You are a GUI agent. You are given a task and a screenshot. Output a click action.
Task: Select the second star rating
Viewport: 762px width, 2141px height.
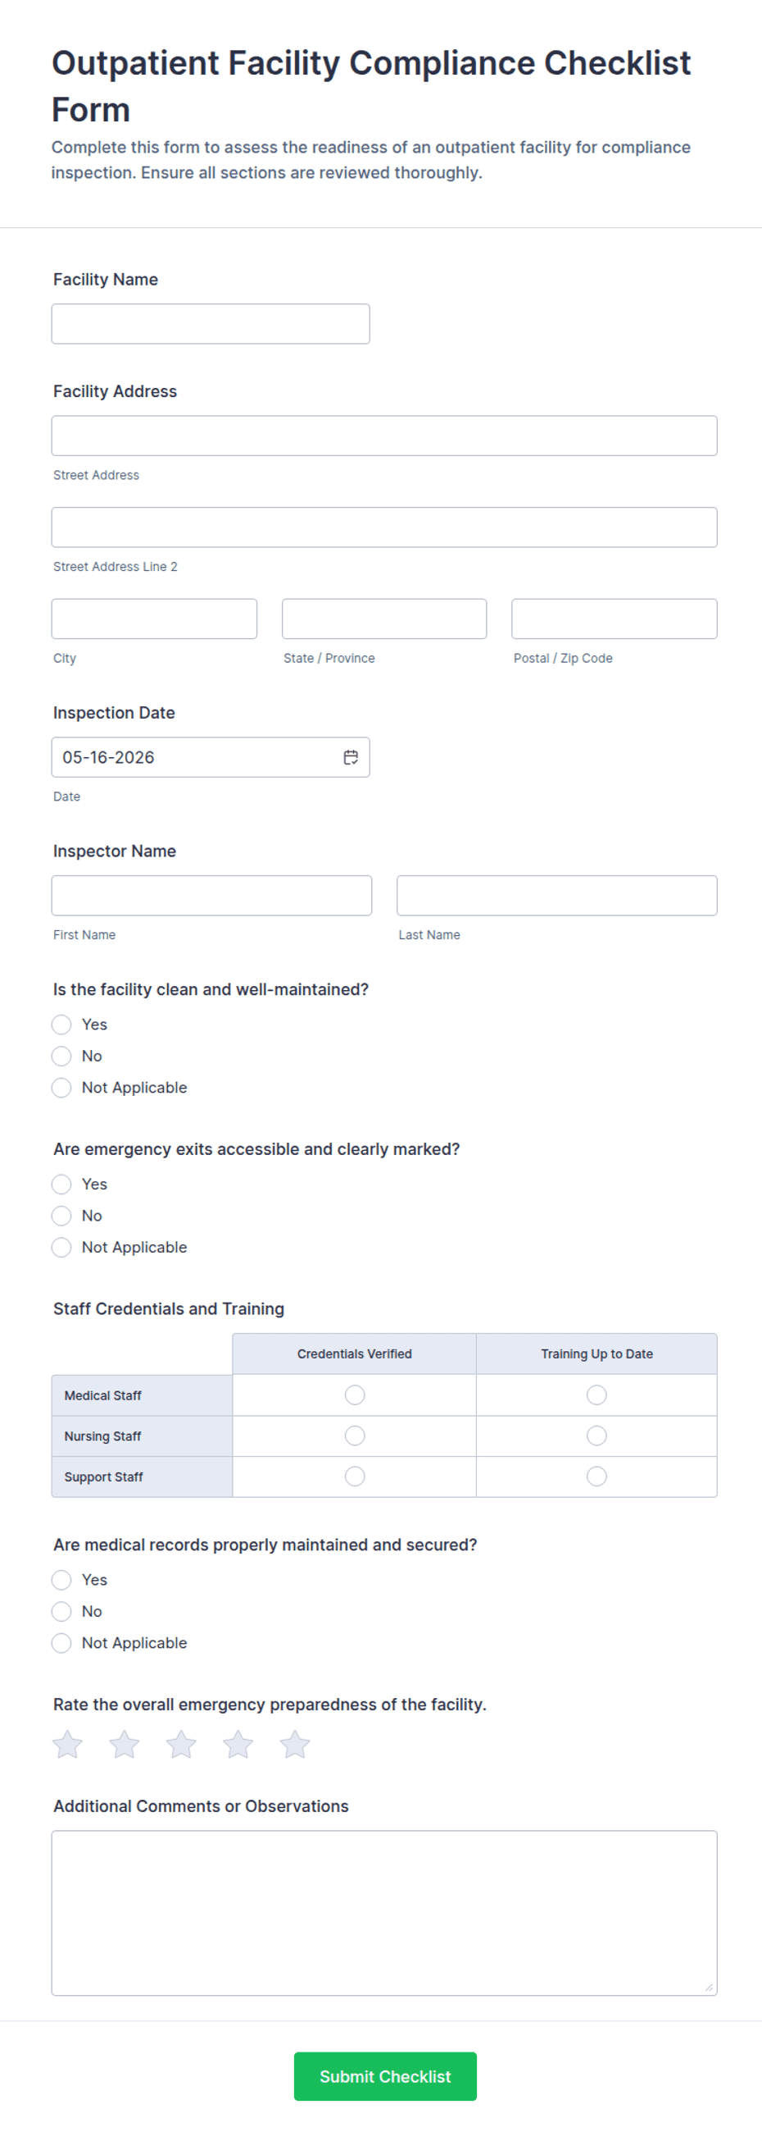[125, 1745]
